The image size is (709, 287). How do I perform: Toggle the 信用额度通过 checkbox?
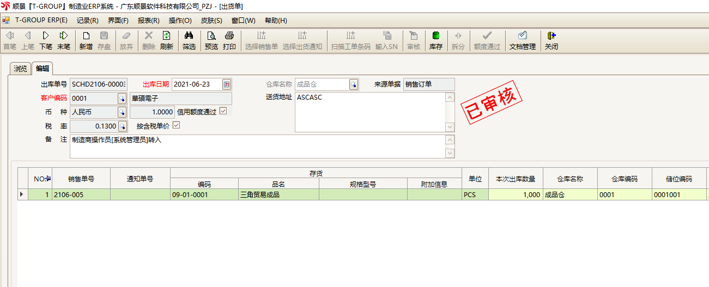[222, 112]
